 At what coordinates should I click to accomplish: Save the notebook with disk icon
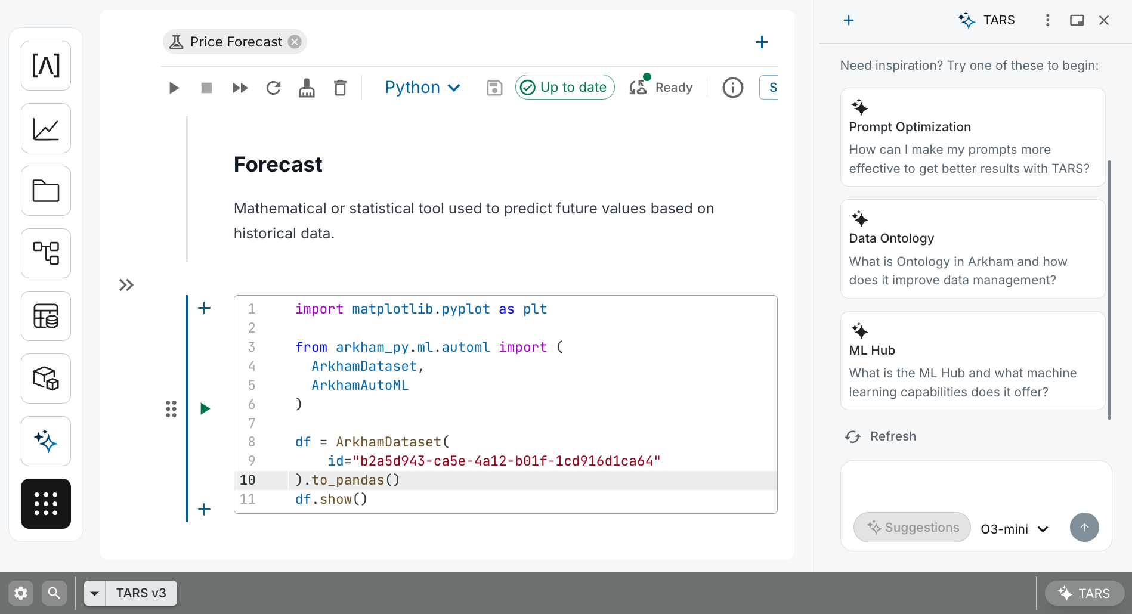pyautogui.click(x=494, y=88)
